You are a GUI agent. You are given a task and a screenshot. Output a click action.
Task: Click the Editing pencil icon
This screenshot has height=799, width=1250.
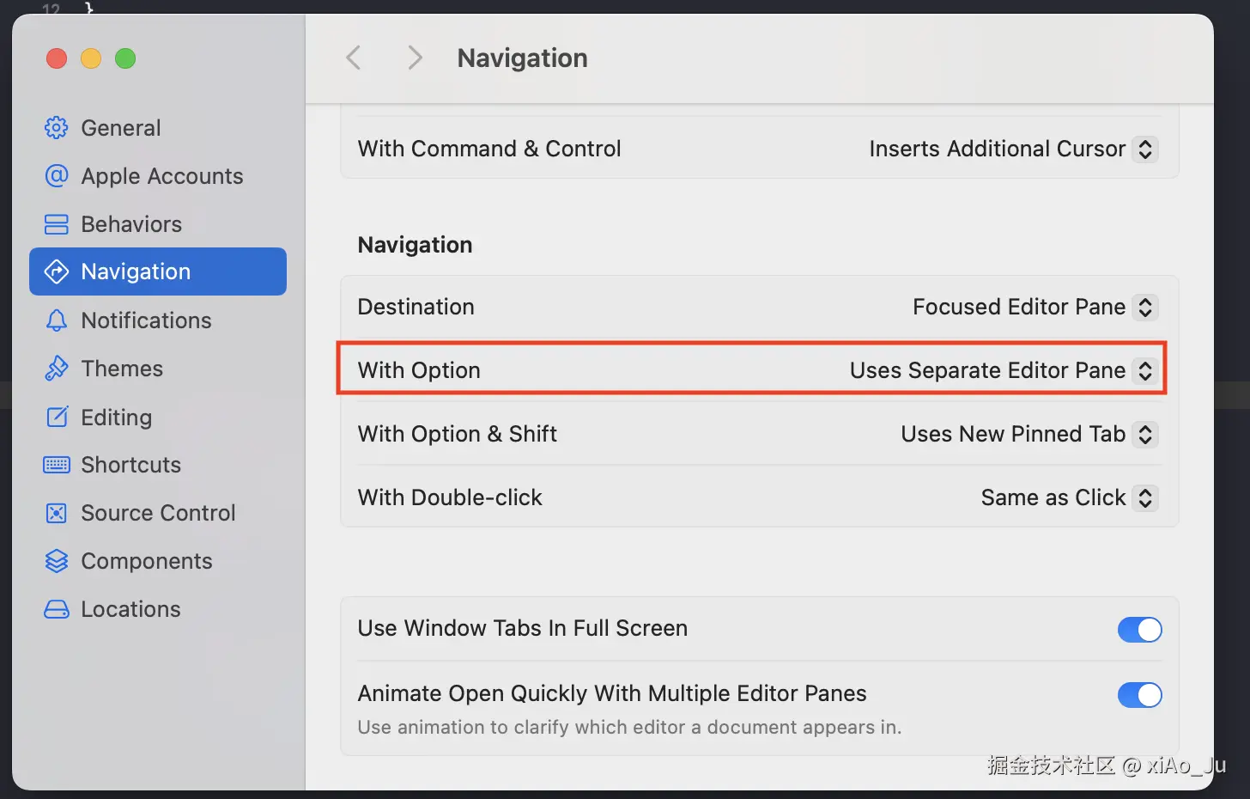point(57,418)
